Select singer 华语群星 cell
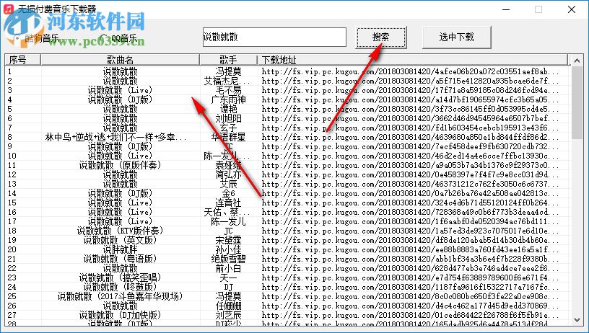The image size is (589, 333). [228, 137]
